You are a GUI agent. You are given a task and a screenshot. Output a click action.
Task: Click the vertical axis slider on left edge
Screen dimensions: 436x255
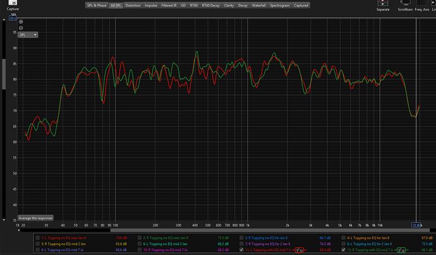tap(5, 66)
